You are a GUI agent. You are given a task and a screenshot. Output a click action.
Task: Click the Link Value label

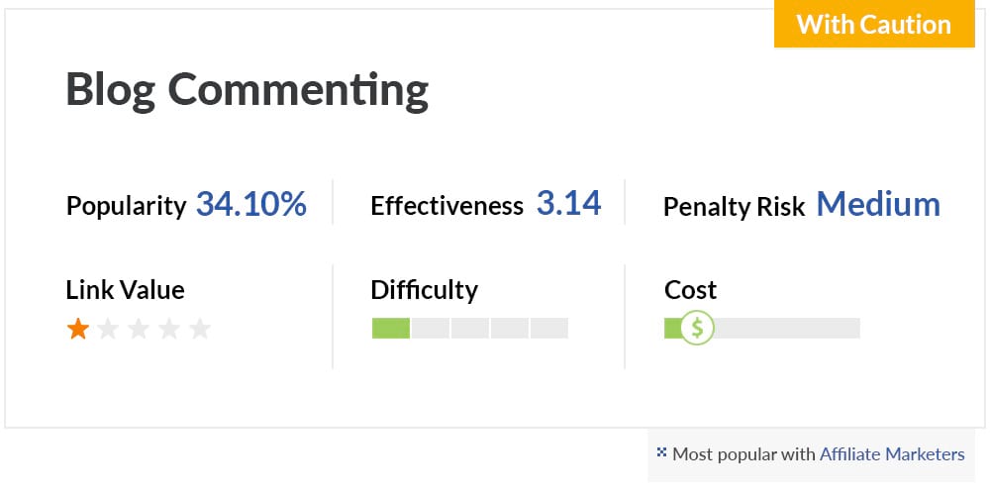click(x=125, y=290)
